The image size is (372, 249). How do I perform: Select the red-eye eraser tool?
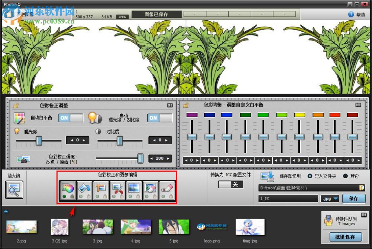(x=167, y=191)
